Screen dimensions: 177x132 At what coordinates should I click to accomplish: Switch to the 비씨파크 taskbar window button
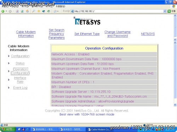(x=72, y=130)
